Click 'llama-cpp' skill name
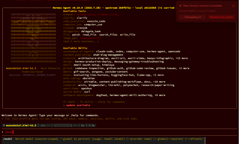239x144 pixels. tap(144, 75)
